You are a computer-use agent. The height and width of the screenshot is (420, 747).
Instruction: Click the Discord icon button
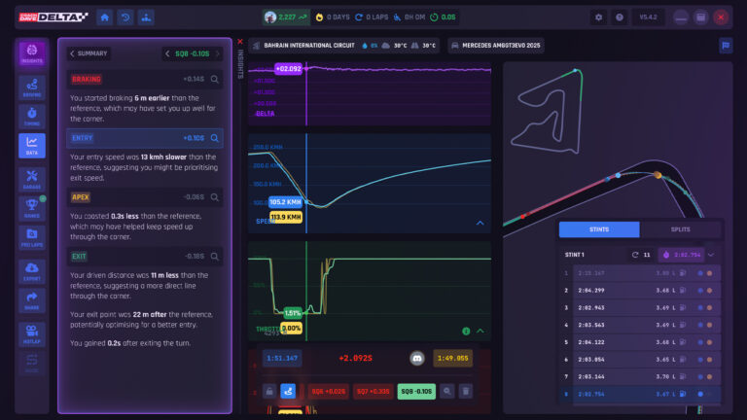tap(417, 358)
